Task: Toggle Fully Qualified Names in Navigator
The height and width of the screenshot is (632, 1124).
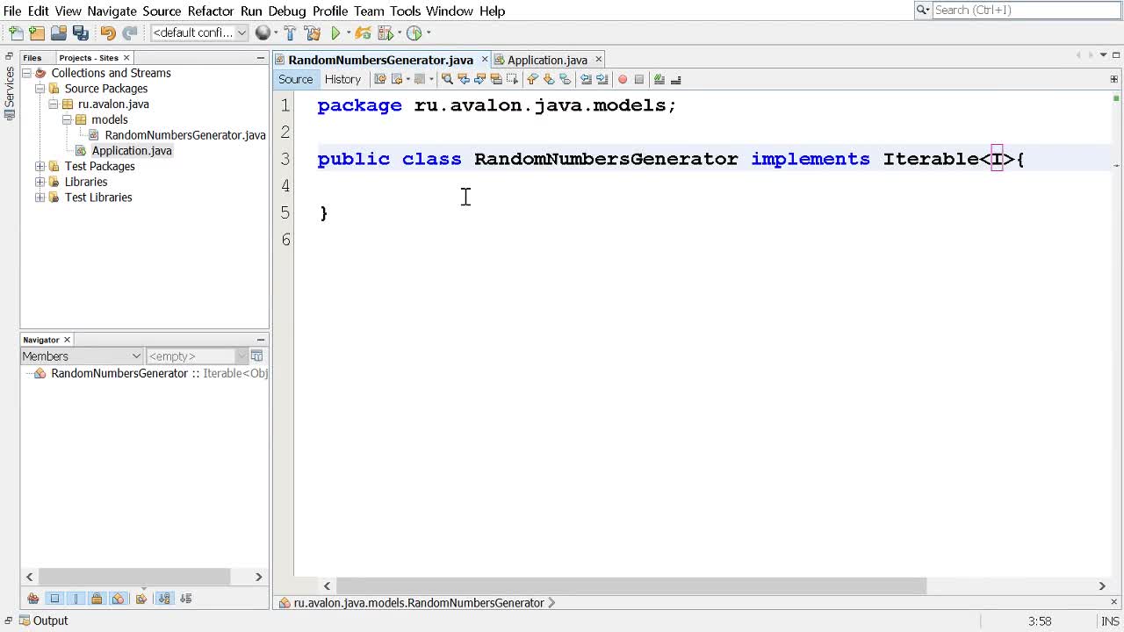Action: (x=140, y=599)
